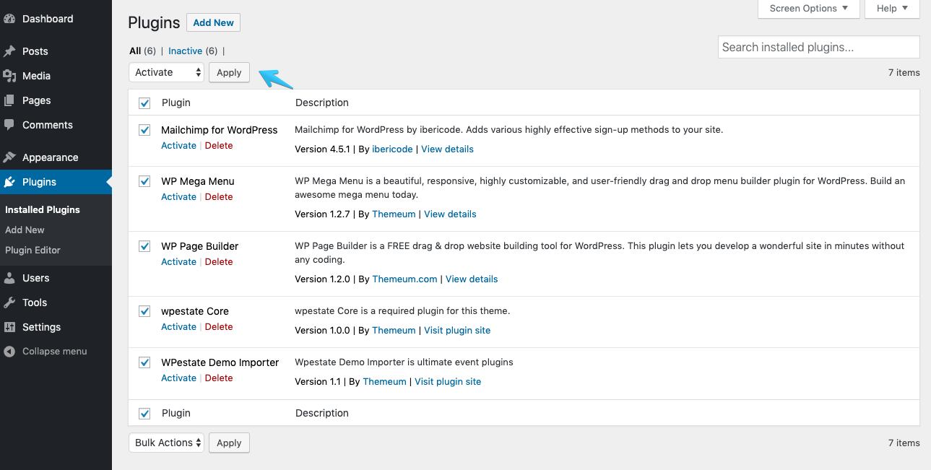Delete the WPestate Demo Importer plugin
Screen dimensions: 931x470
tap(219, 378)
